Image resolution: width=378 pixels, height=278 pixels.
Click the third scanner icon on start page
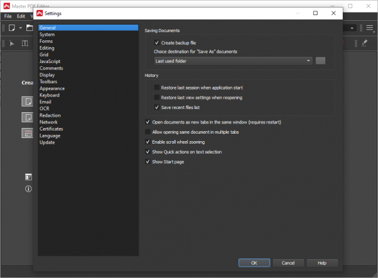28,133
